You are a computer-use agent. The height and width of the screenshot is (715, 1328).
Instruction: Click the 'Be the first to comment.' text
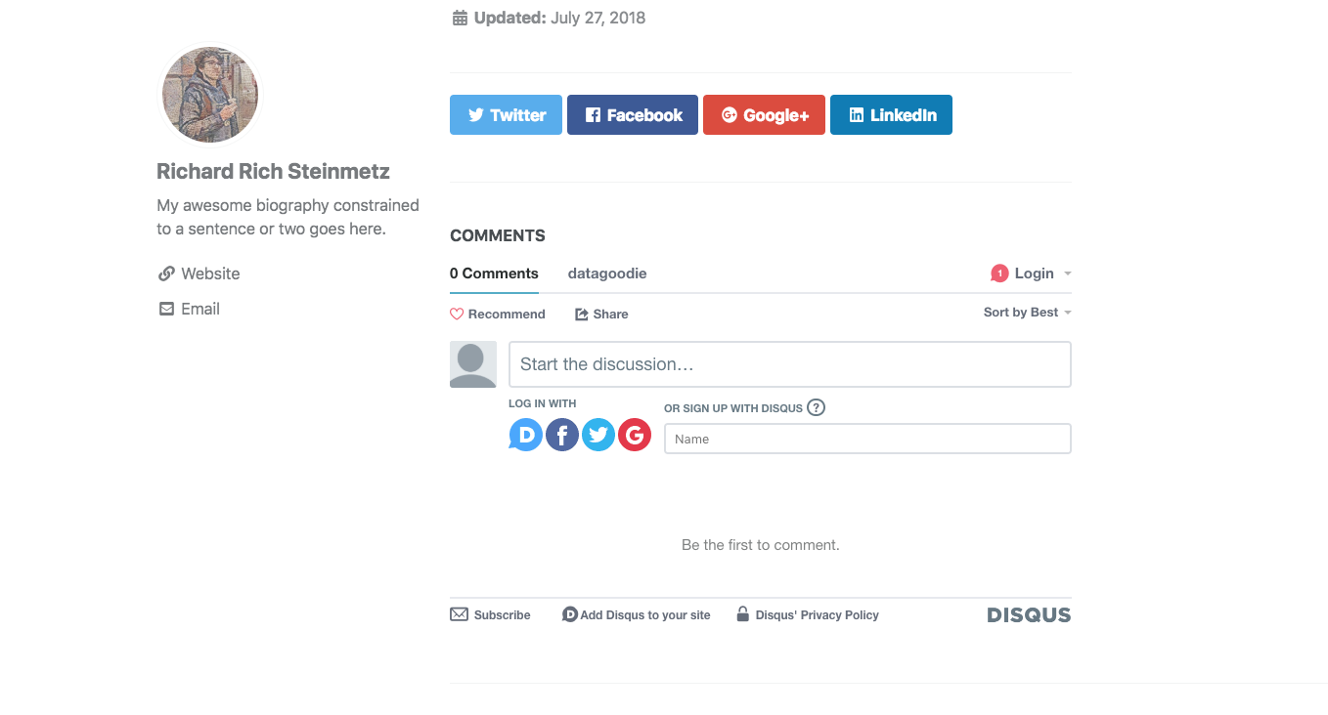coord(761,545)
